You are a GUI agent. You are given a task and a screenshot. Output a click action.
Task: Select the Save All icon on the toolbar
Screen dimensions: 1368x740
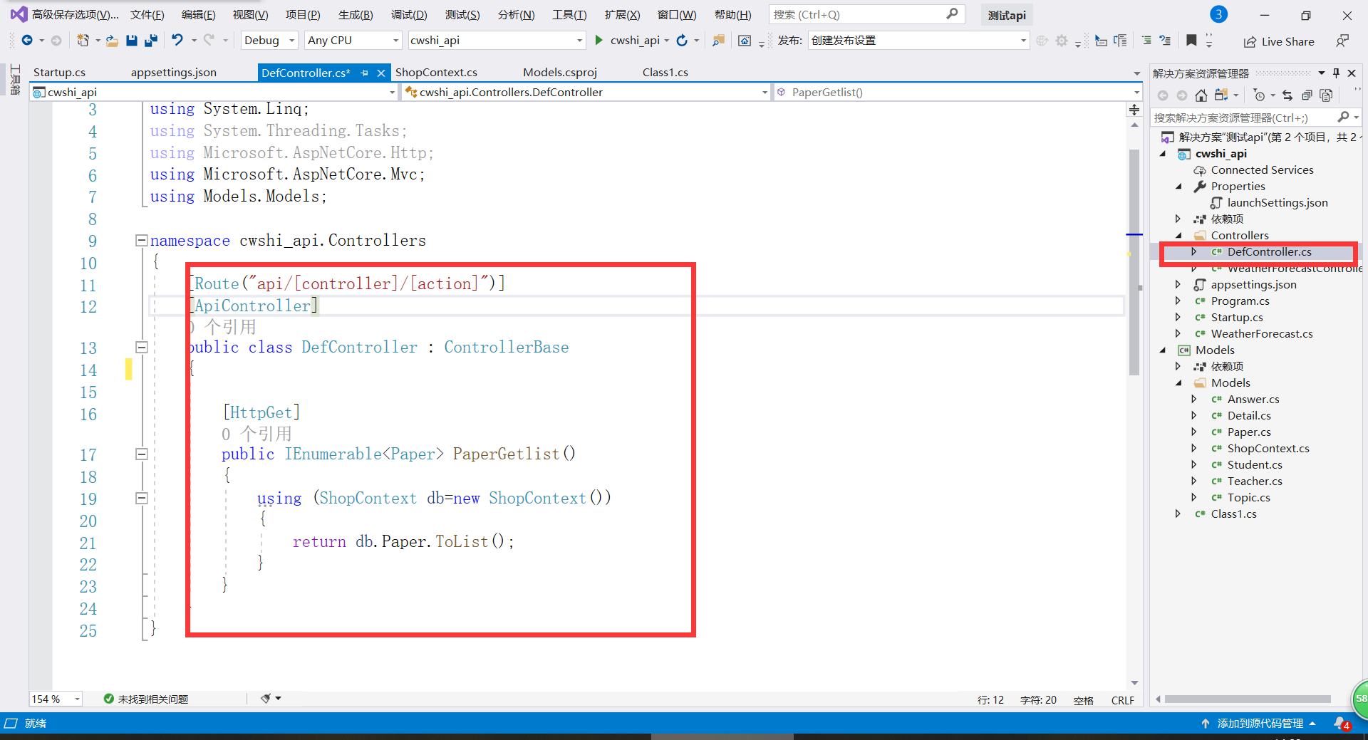click(150, 41)
